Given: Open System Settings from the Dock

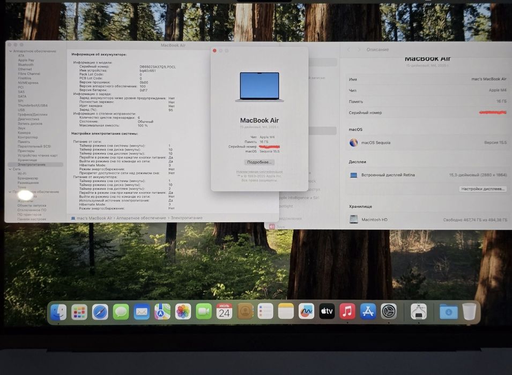Looking at the screenshot, I should 389,312.
